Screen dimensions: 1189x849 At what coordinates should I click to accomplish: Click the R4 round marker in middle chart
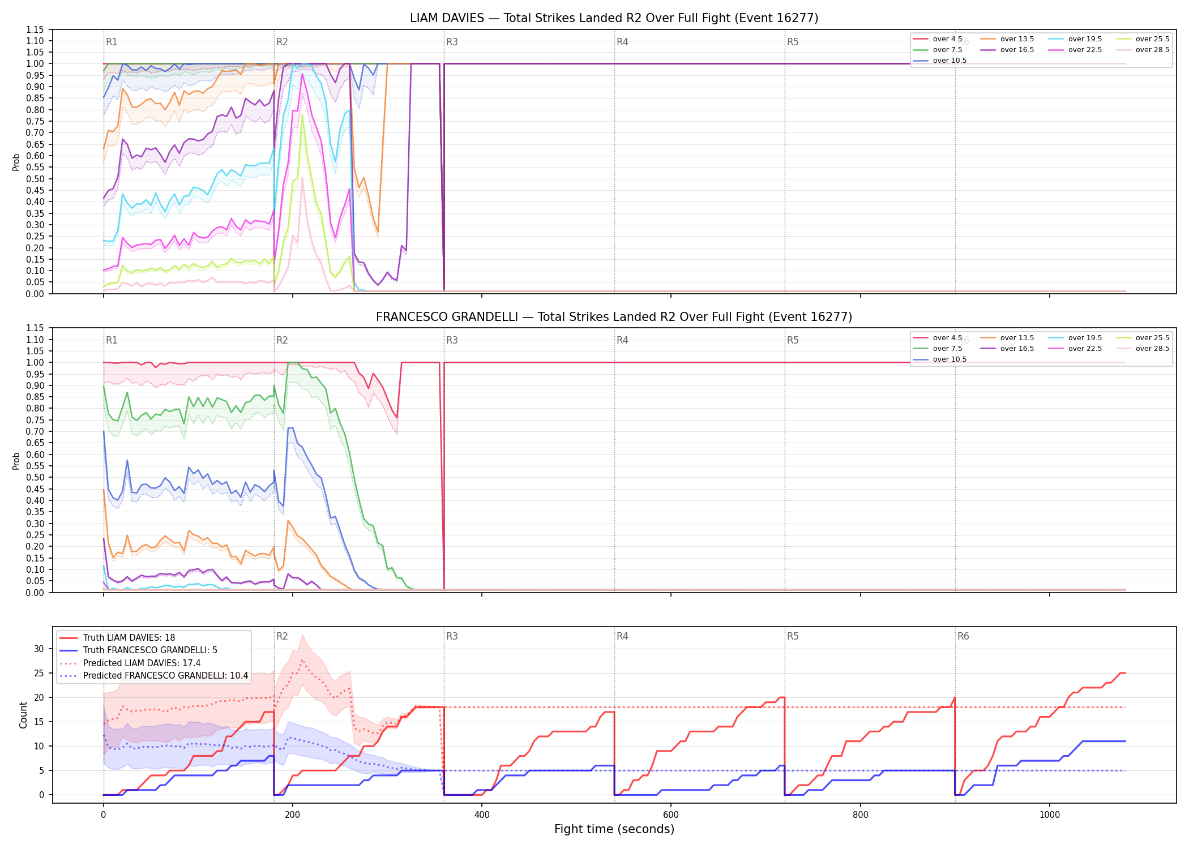pyautogui.click(x=622, y=340)
